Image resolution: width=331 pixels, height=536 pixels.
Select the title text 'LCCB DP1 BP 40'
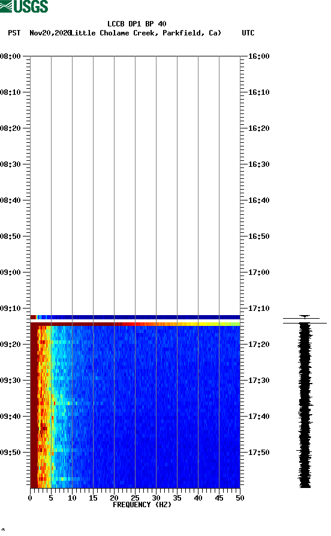pyautogui.click(x=137, y=24)
